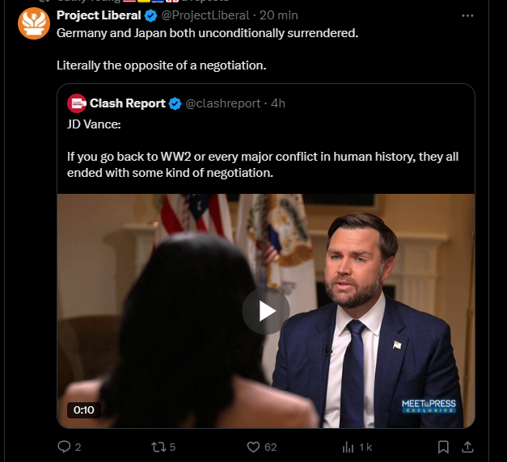This screenshot has width=507, height=462.
Task: Click Project Liberal's blue verified badge
Action: click(150, 16)
